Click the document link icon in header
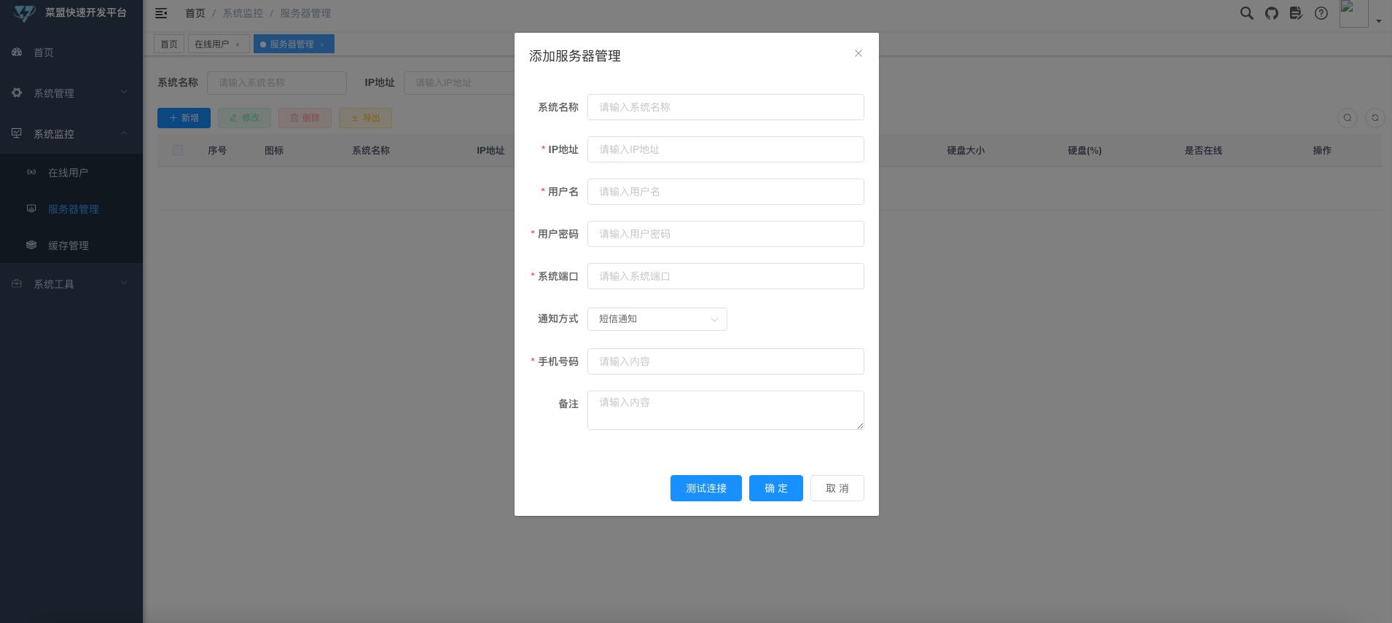The image size is (1392, 623). pyautogui.click(x=1297, y=13)
